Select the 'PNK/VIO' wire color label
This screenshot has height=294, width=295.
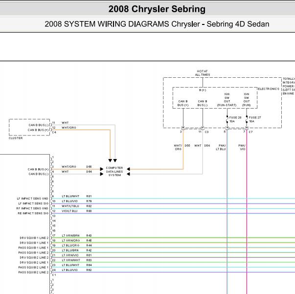pos(242,147)
